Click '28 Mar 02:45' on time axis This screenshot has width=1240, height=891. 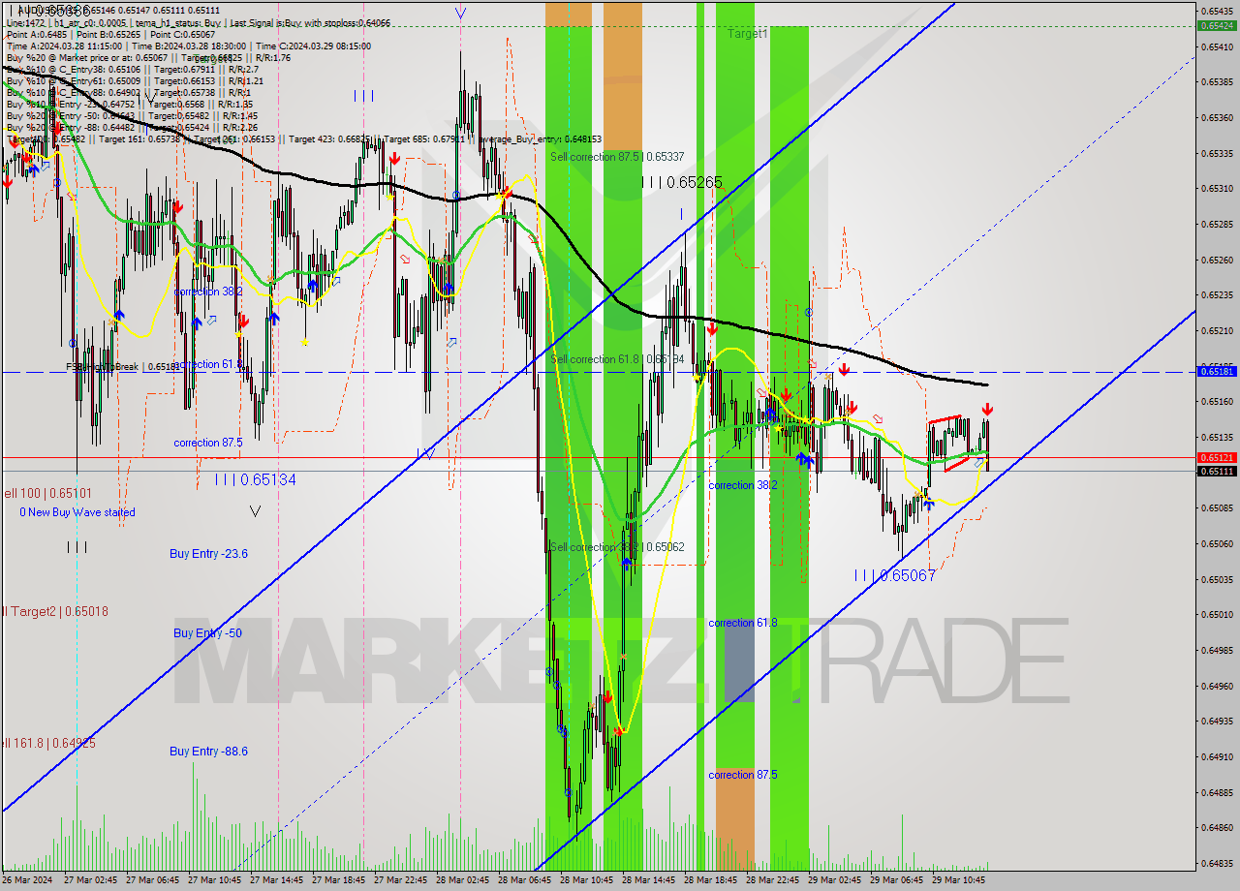(462, 880)
